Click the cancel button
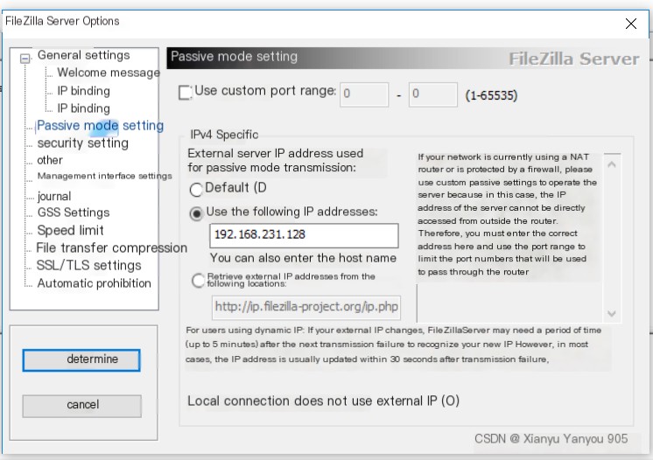This screenshot has height=460, width=653. [82, 406]
